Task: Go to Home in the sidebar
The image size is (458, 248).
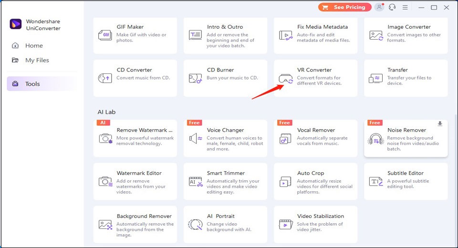Action: (x=33, y=46)
